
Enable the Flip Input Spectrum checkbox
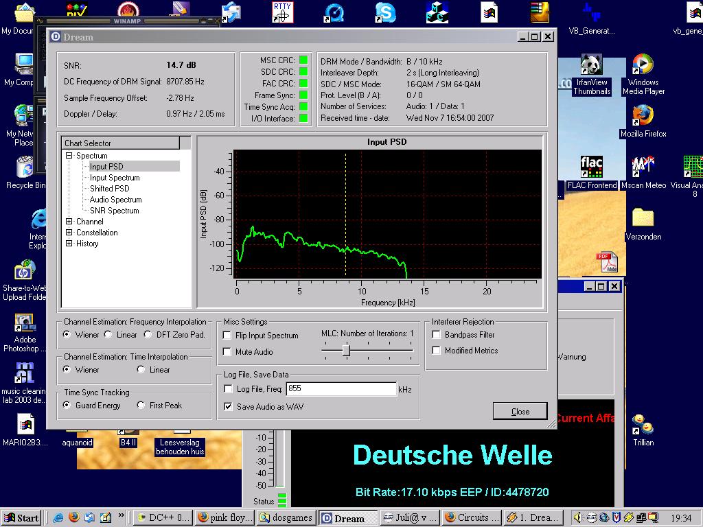(x=227, y=336)
